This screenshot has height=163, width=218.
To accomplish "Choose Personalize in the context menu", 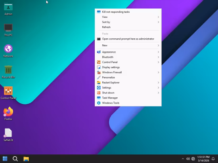I will tap(128, 78).
